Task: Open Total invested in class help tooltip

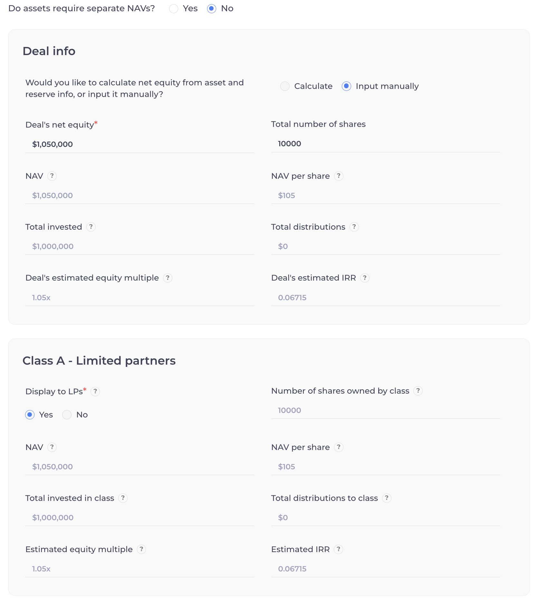Action: [x=122, y=498]
